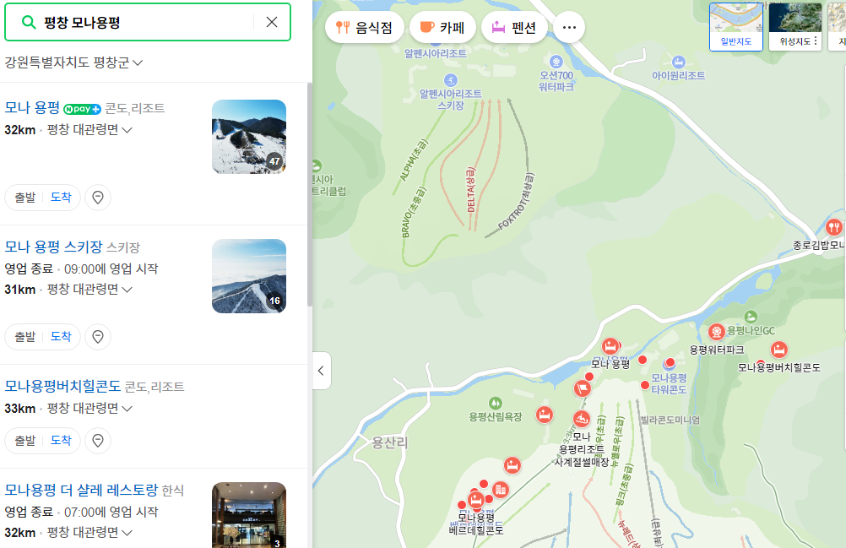846x548 pixels.
Task: Click the 오션700 워터파크 map icon
Action: (556, 62)
